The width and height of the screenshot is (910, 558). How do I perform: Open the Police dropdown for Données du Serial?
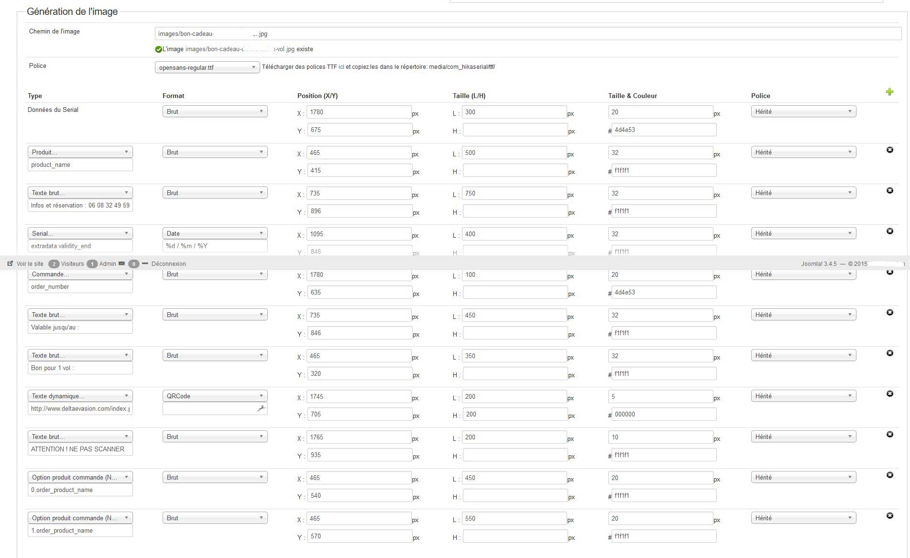[x=803, y=112]
